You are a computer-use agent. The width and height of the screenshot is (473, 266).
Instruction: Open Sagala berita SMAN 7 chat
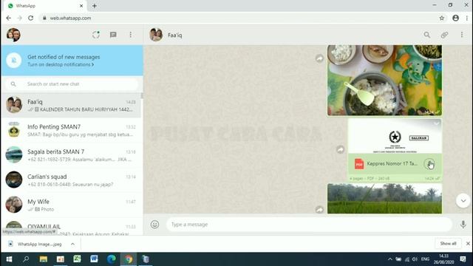click(x=71, y=155)
